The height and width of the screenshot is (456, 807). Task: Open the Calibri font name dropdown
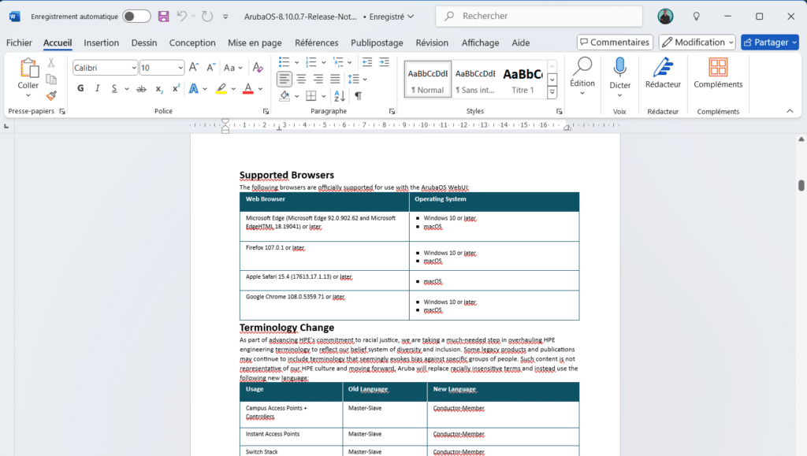pyautogui.click(x=133, y=68)
